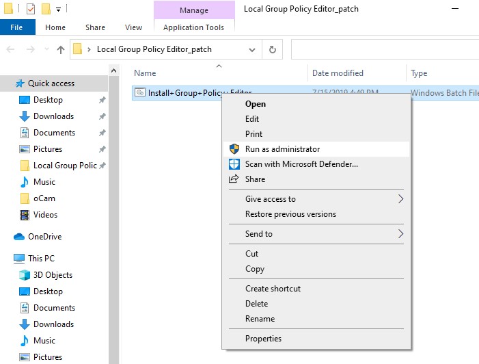Screen dimensions: 479x364
Task: Open Documents under This PC
Action: point(54,308)
